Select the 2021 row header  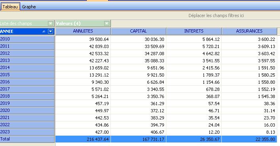(x=27, y=118)
